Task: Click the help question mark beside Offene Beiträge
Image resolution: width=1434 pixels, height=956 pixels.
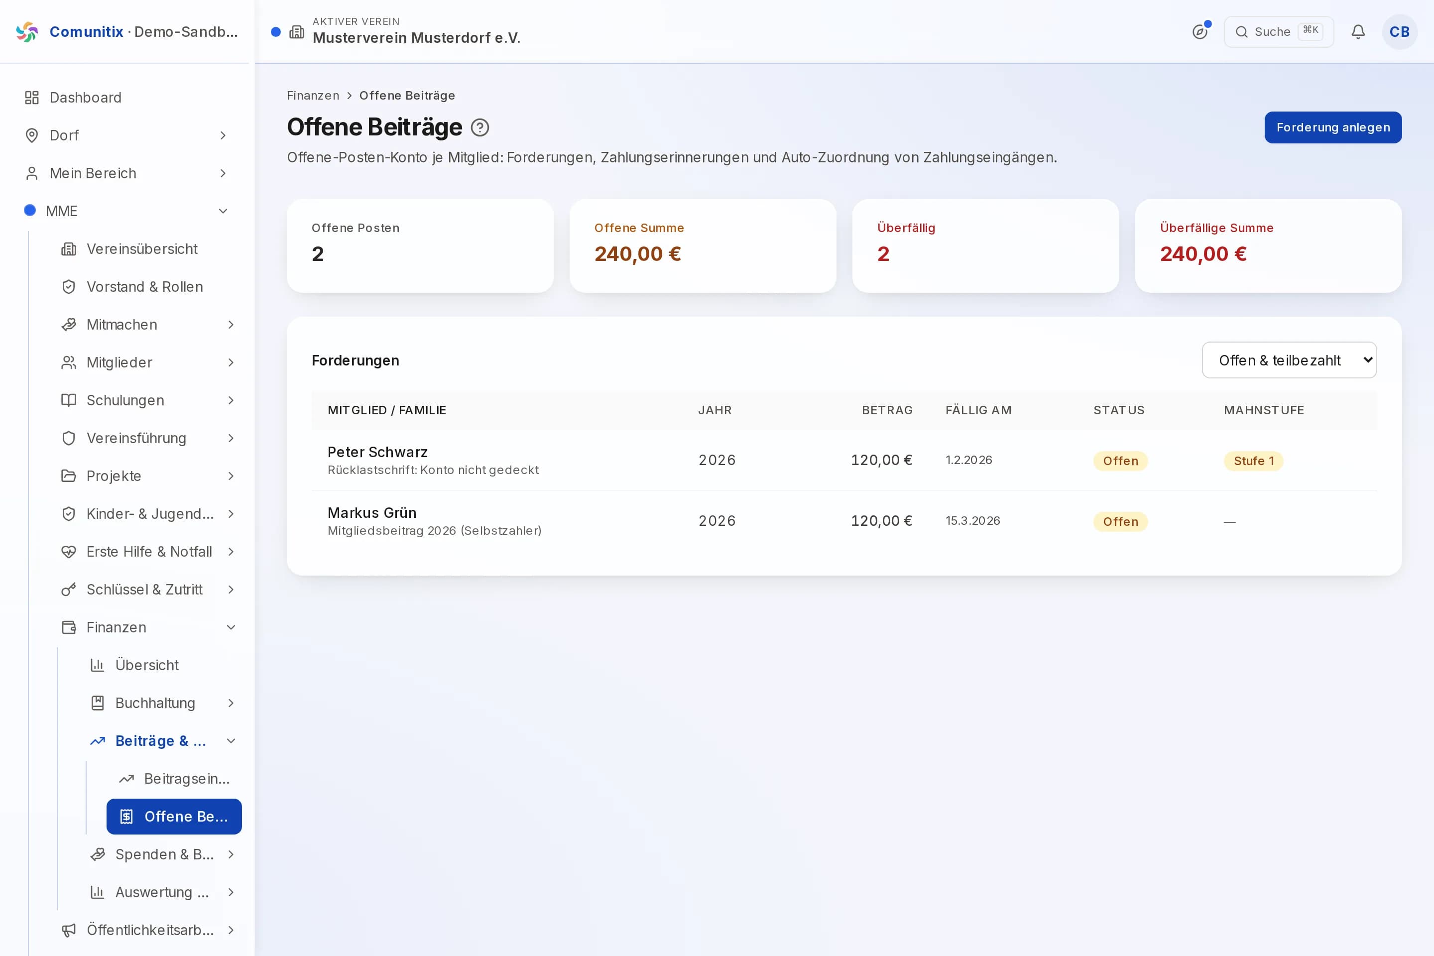Action: pos(480,127)
